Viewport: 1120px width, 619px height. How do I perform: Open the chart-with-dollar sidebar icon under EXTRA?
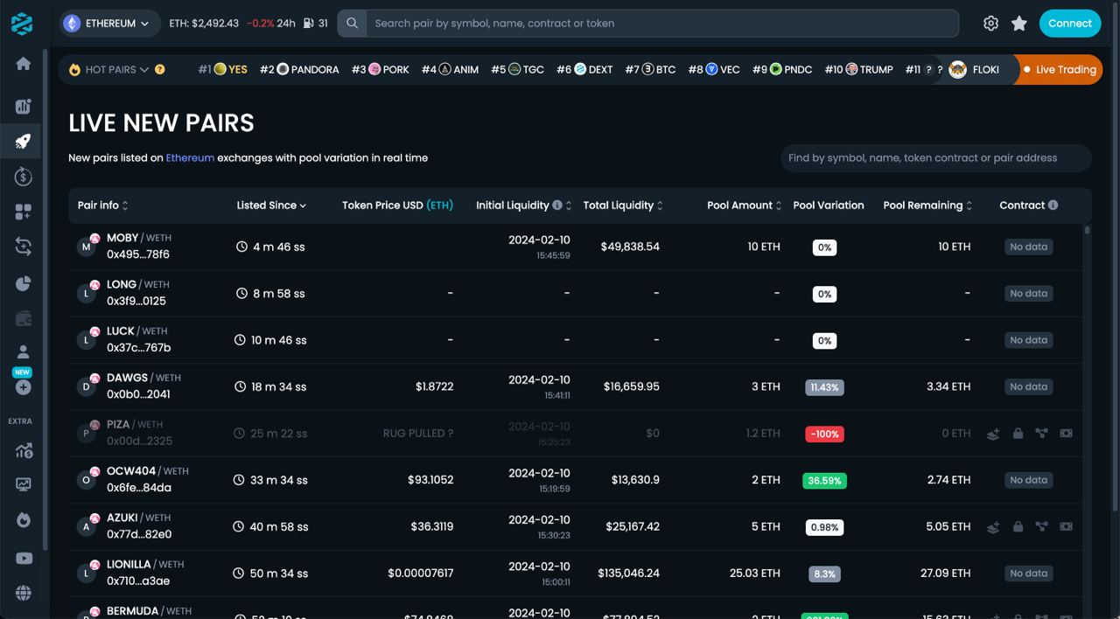tap(24, 451)
